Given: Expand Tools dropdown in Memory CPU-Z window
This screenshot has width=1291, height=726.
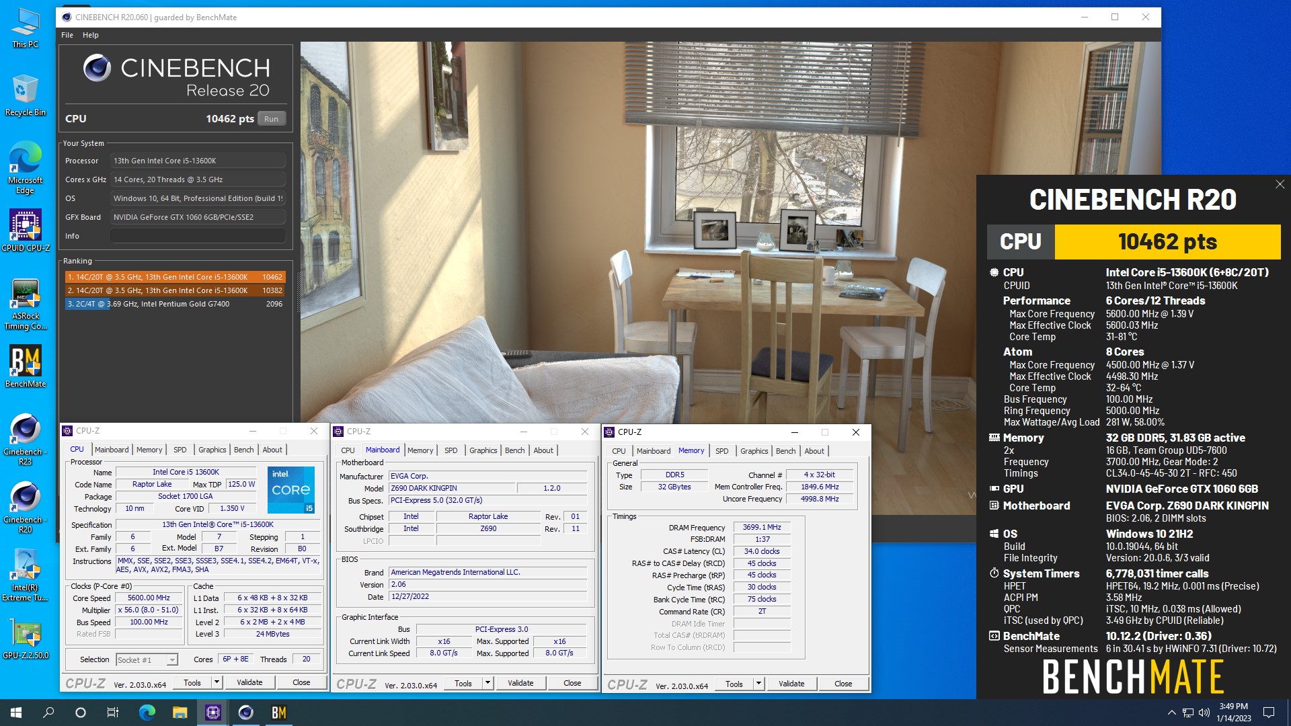Looking at the screenshot, I should [759, 684].
